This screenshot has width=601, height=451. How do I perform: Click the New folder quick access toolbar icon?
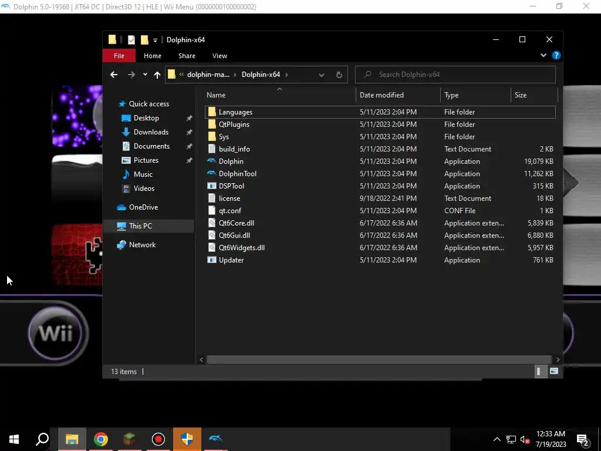click(144, 39)
